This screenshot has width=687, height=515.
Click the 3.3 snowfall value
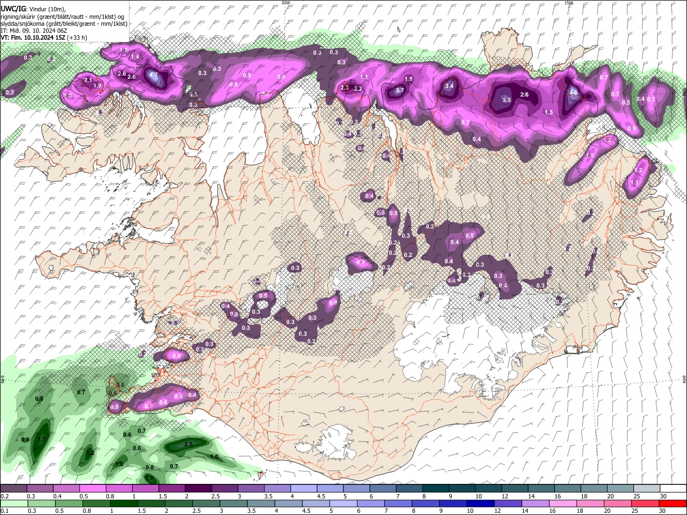coord(507,100)
